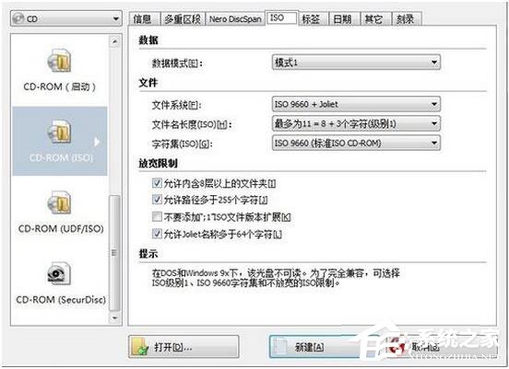
Task: Click the 放宽限制 section heading
Action: coord(158,163)
